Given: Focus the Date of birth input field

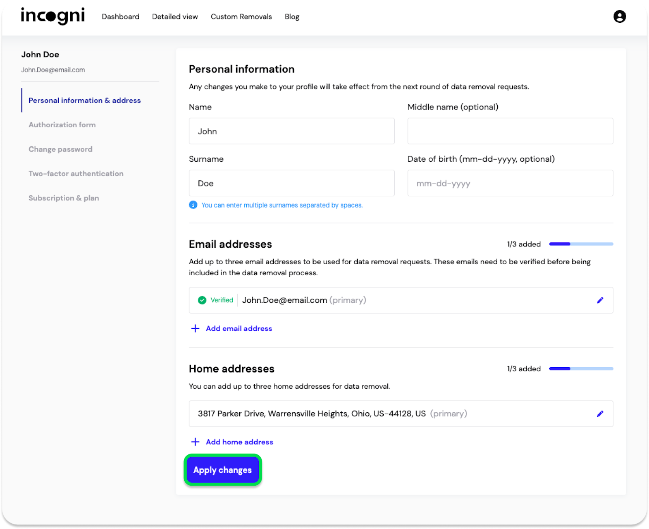Looking at the screenshot, I should 510,183.
